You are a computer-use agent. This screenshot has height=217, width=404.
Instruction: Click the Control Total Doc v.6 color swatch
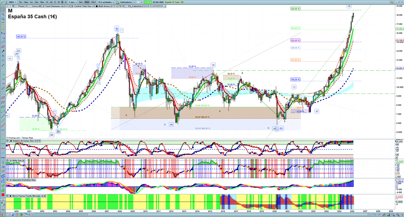coord(72,6)
